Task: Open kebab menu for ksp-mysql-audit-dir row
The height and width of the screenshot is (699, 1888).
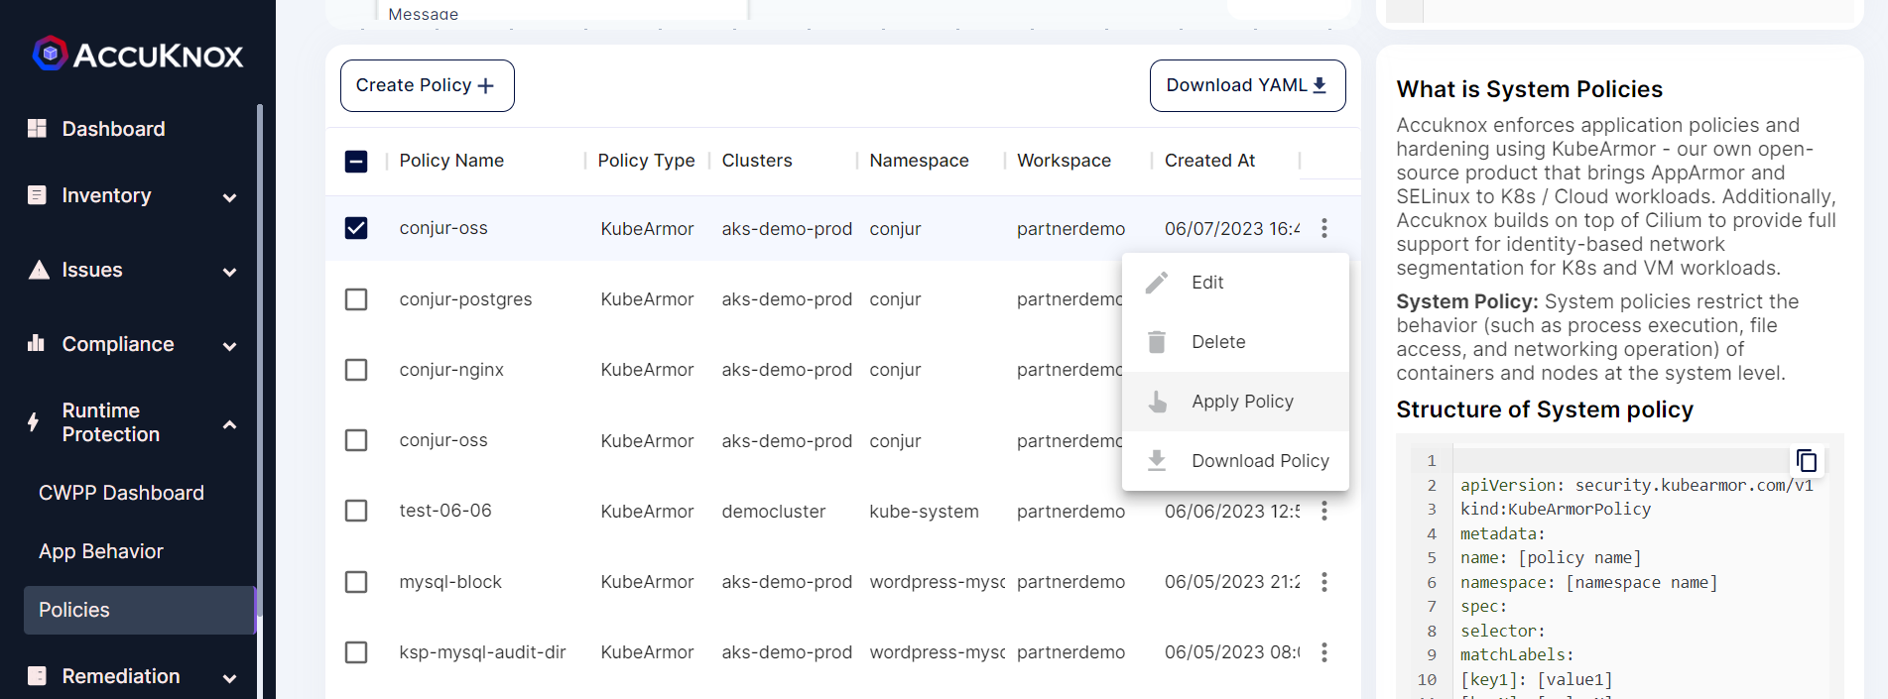Action: pyautogui.click(x=1323, y=652)
